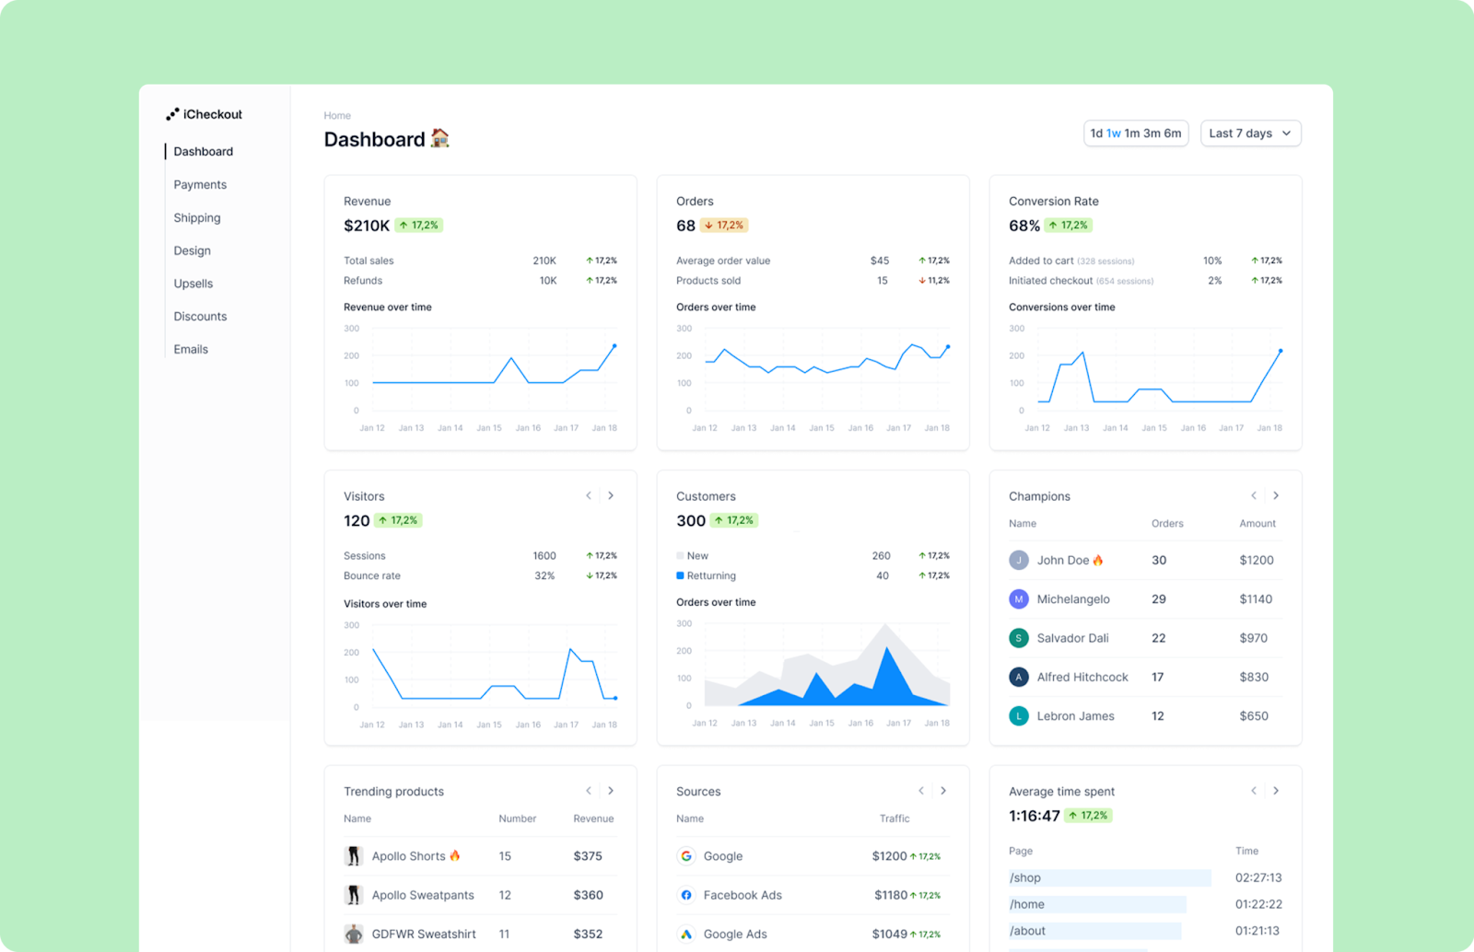Viewport: 1474px width, 952px height.
Task: Show previous Sources page
Action: [x=921, y=791]
